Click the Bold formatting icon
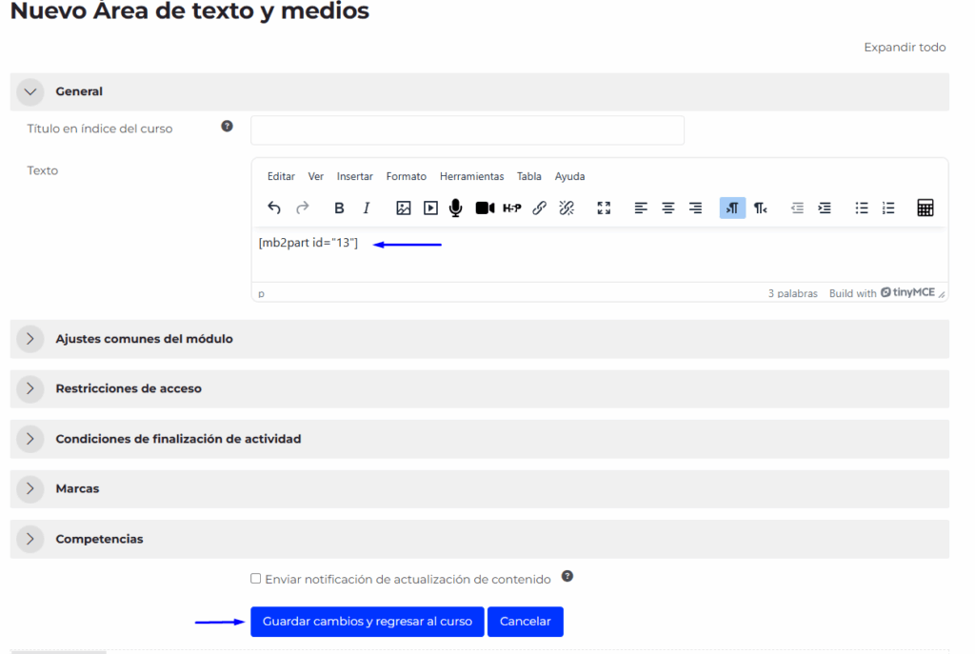Screen dimensions: 975x654 click(339, 208)
